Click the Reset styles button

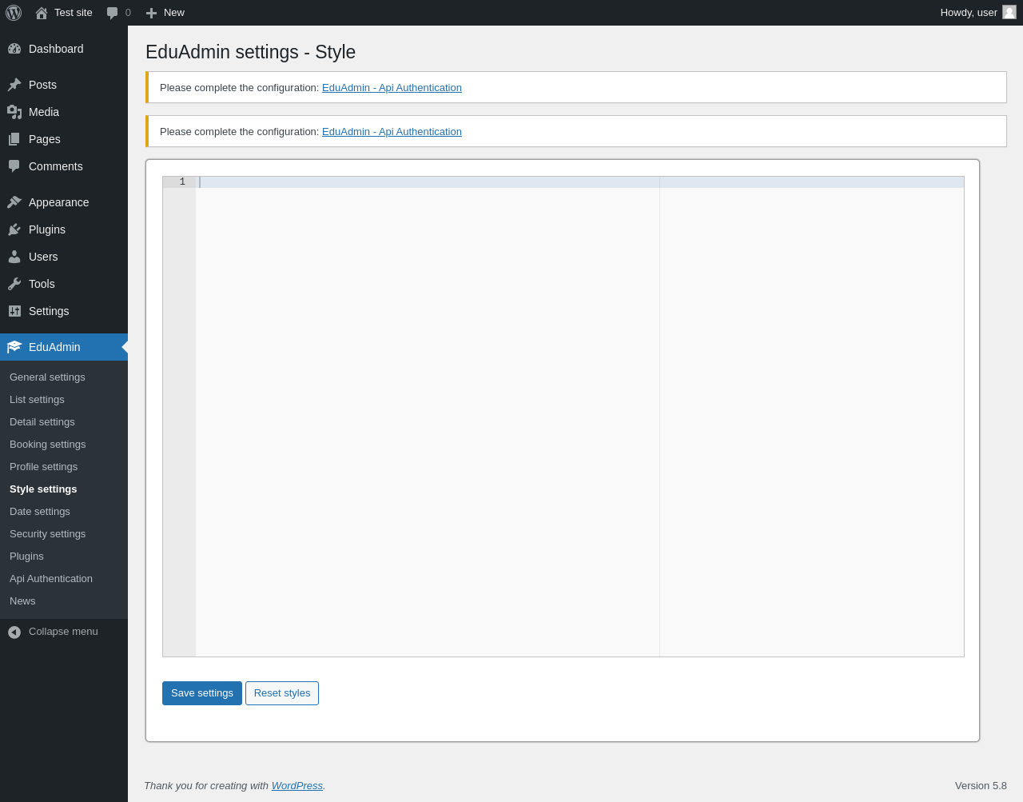pyautogui.click(x=282, y=693)
